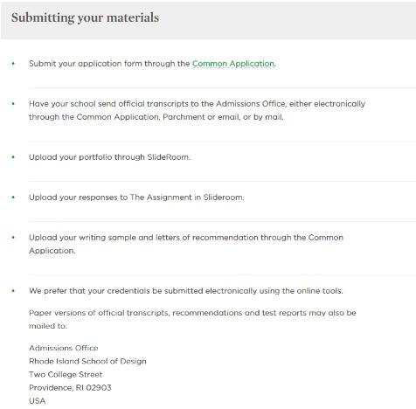Click the Paper versions of official transcripts paragraph
Screen dimensions: 416x409
(192, 319)
